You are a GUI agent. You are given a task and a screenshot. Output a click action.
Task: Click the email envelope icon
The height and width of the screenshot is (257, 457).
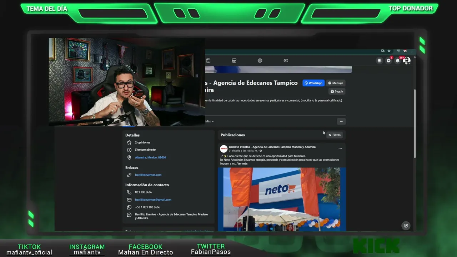[x=129, y=200]
